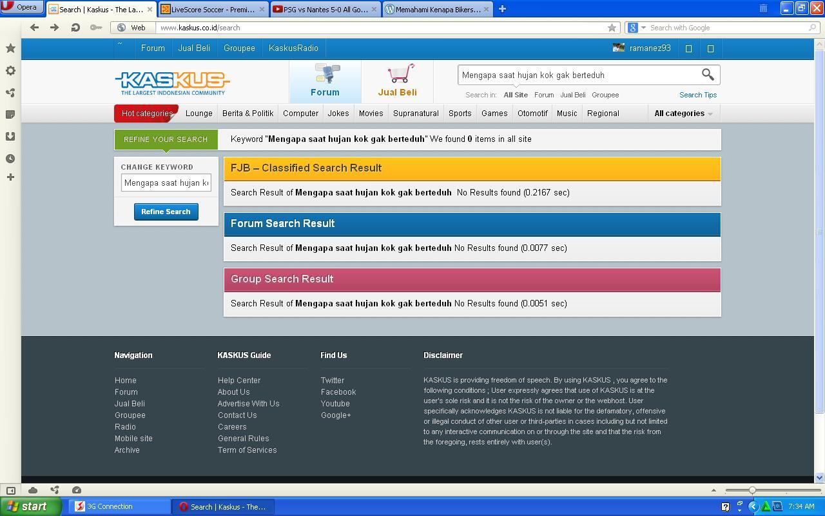Bookmark page with address bar star
825x516 pixels.
pyautogui.click(x=612, y=28)
